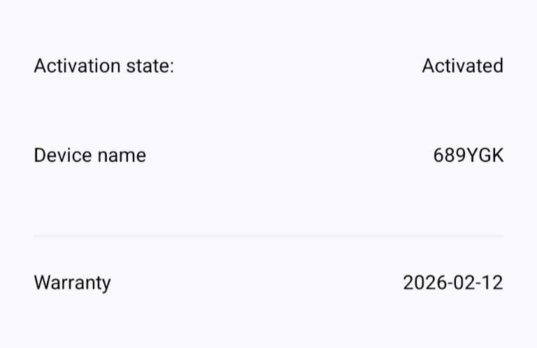
Task: Click the day "12" in the warranty date
Action: point(492,283)
